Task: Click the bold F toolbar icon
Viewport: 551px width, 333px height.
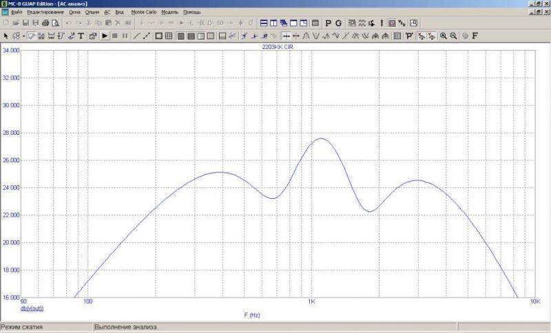Action: coord(475,36)
